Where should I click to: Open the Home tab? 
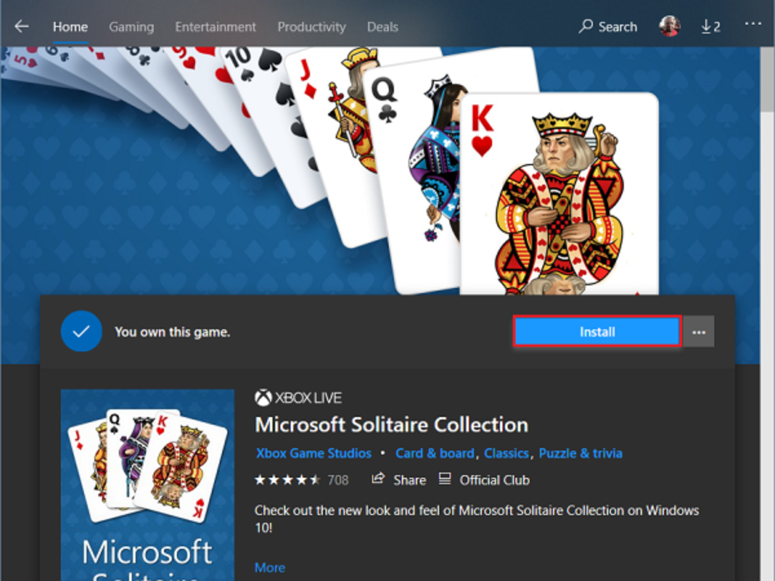click(70, 27)
